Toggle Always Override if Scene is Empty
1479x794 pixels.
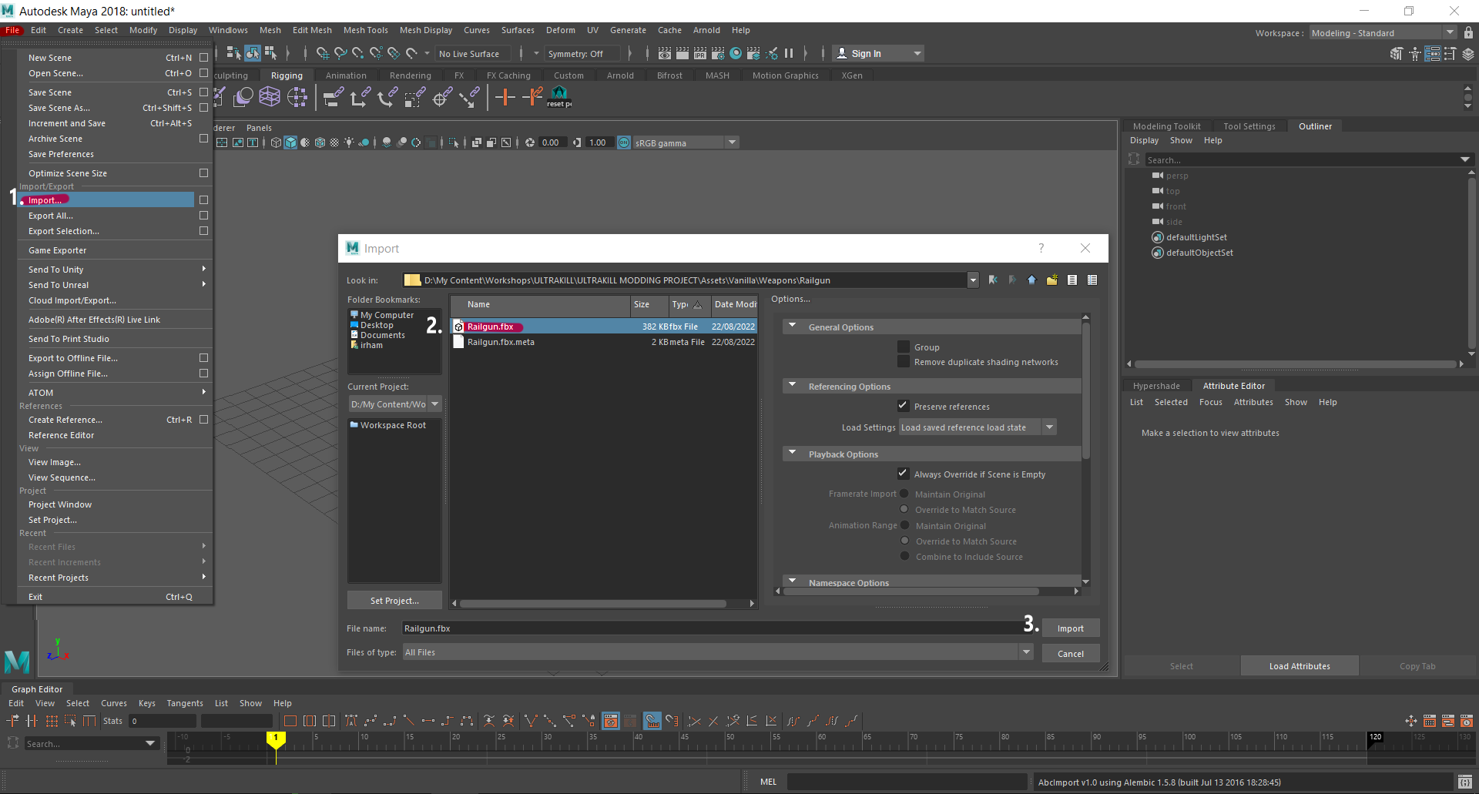click(x=904, y=474)
